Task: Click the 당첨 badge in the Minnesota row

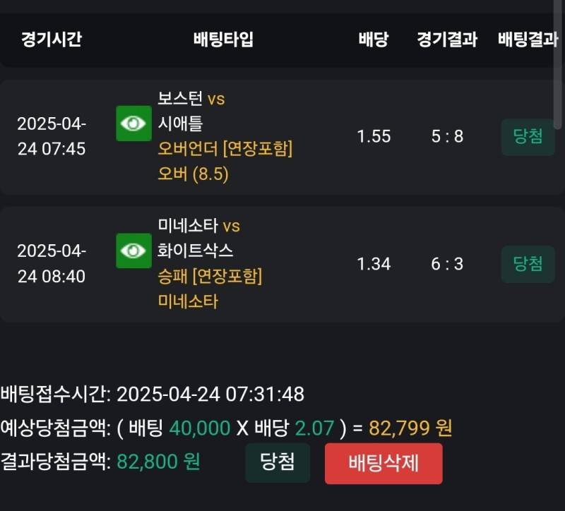Action: [x=528, y=264]
